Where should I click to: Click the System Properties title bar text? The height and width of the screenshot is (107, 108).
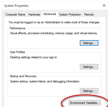point(16,6)
